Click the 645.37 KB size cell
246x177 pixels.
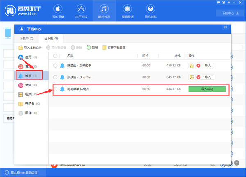point(173,77)
